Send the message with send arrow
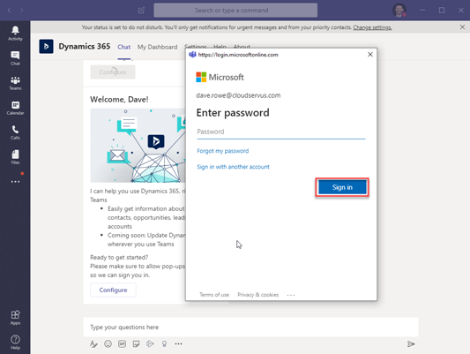 pos(411,343)
